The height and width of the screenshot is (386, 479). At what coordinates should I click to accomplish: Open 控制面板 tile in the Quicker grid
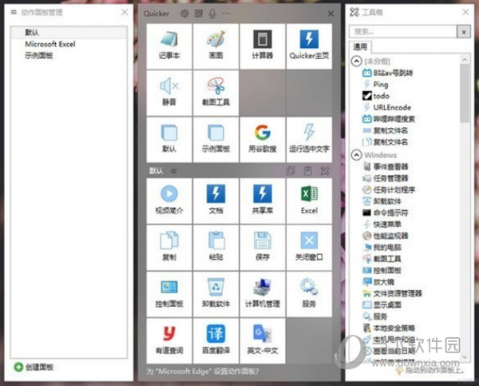pos(169,294)
